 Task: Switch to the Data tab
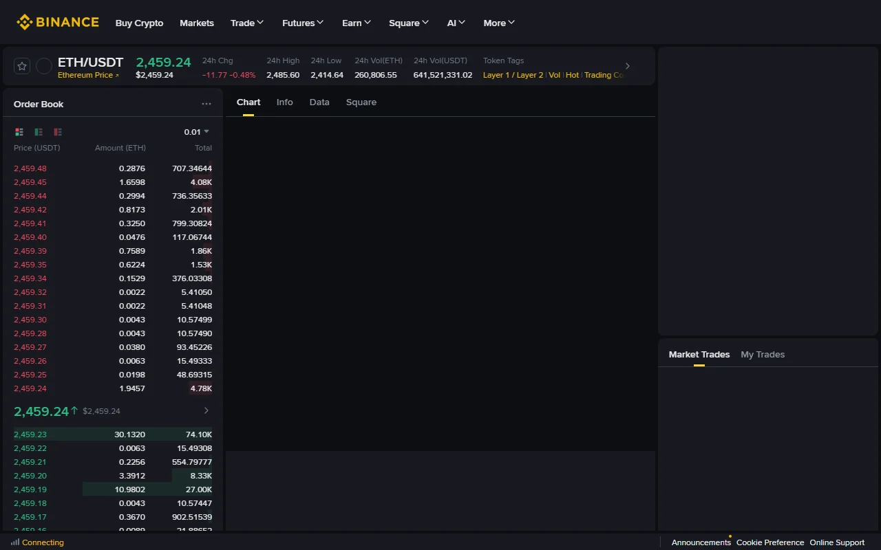(319, 102)
